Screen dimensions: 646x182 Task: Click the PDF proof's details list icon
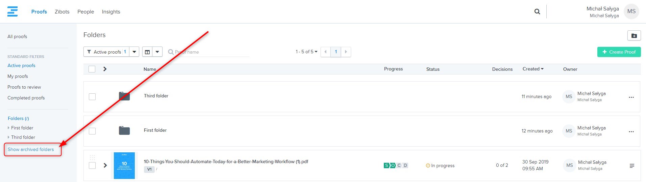click(632, 166)
